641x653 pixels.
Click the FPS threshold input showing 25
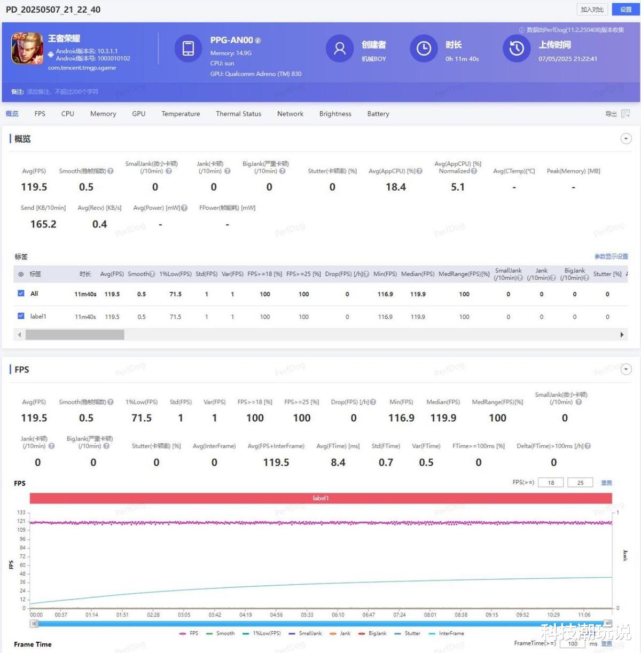click(580, 483)
